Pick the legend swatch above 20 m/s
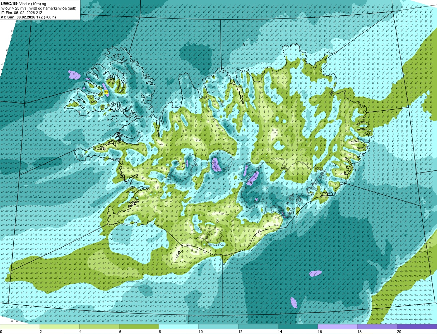 click(x=417, y=326)
